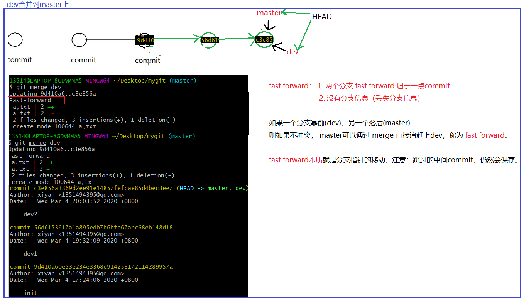Select the 9d410 commit node

(145, 40)
